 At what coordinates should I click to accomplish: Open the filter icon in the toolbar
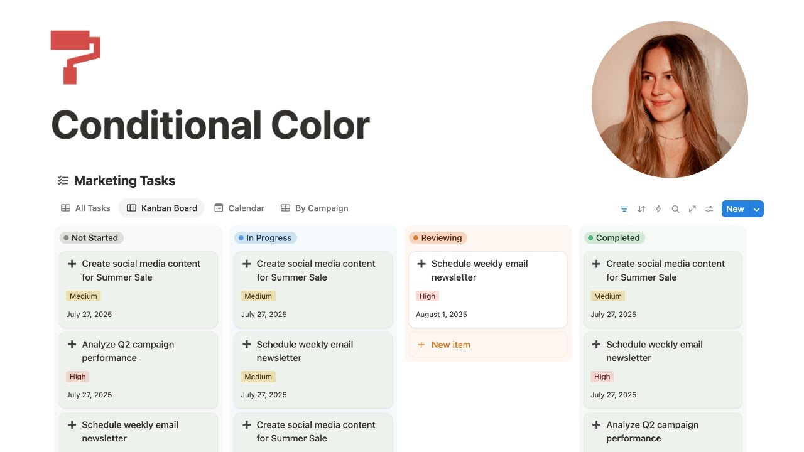point(624,209)
